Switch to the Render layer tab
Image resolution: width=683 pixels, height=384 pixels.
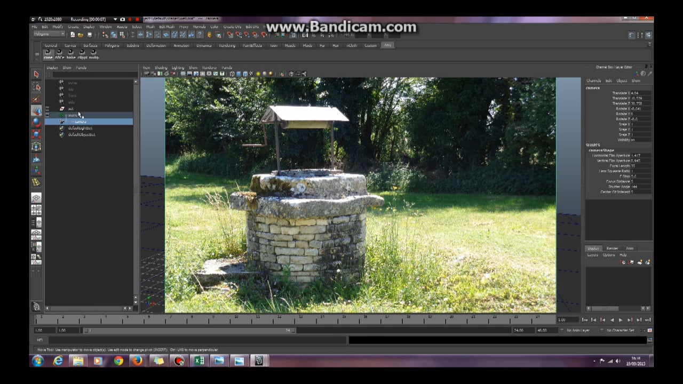point(612,249)
